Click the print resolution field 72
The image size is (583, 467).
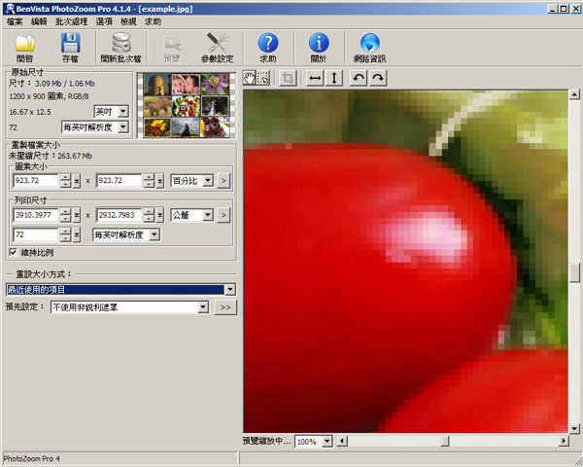pos(36,234)
